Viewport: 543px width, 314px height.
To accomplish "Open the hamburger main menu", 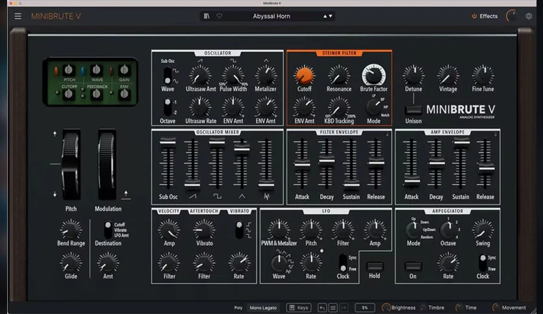I will pyautogui.click(x=18, y=16).
